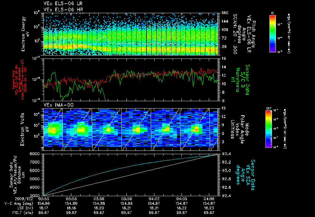Viewport: 315px width, 217px height.
Task: Click the '04:02' time tick label
Action: click(154, 199)
